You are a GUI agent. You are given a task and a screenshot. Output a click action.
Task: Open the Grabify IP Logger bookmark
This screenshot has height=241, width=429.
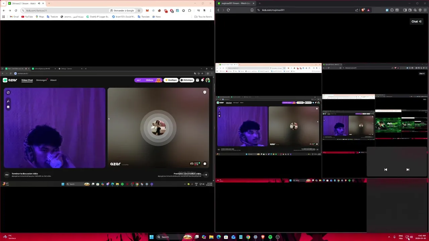[98, 17]
